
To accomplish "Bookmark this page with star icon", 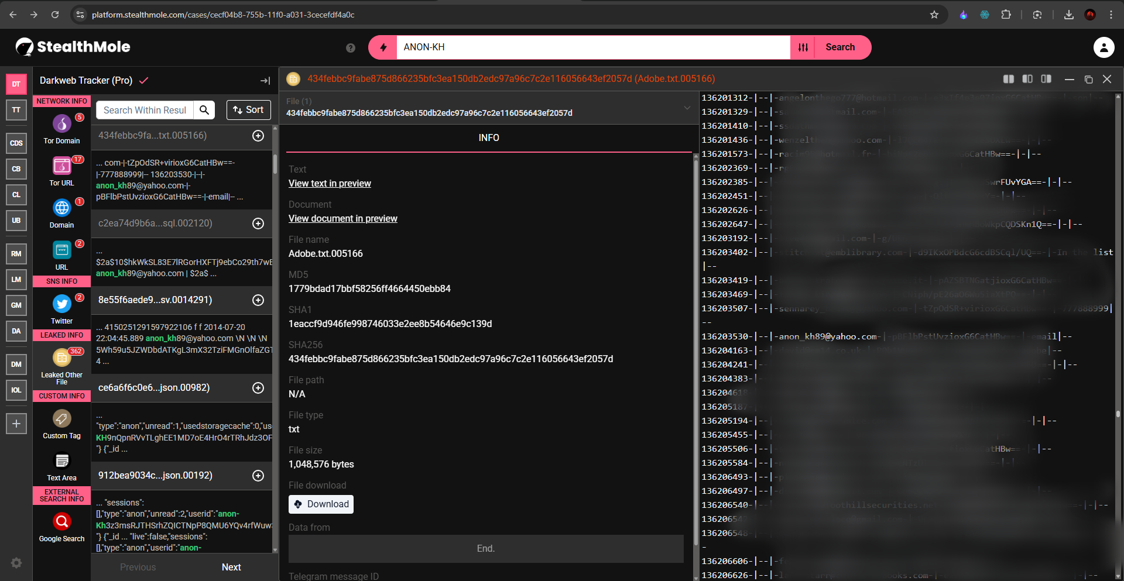I will point(934,15).
